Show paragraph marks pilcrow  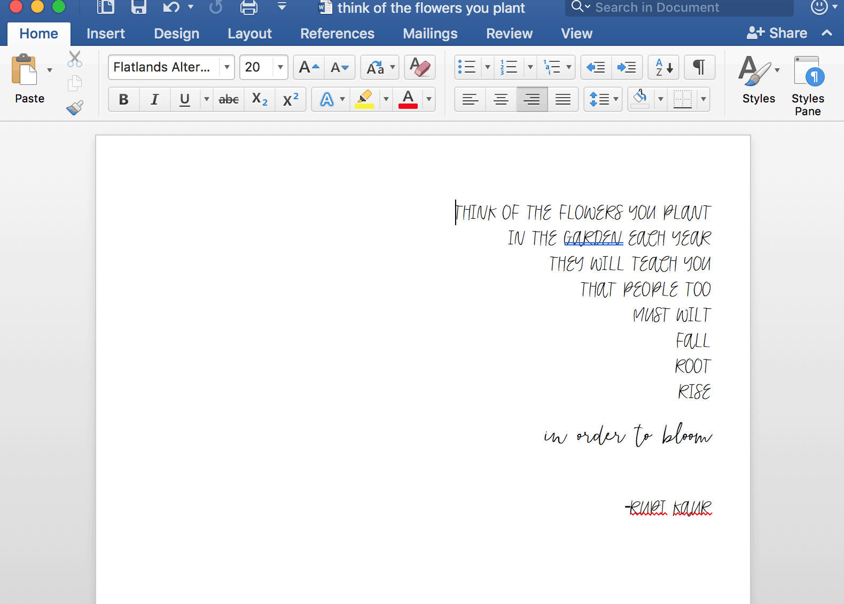click(699, 67)
